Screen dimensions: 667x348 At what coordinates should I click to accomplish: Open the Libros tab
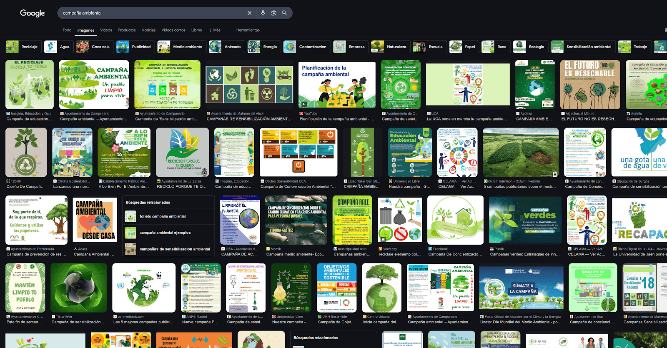tap(196, 30)
